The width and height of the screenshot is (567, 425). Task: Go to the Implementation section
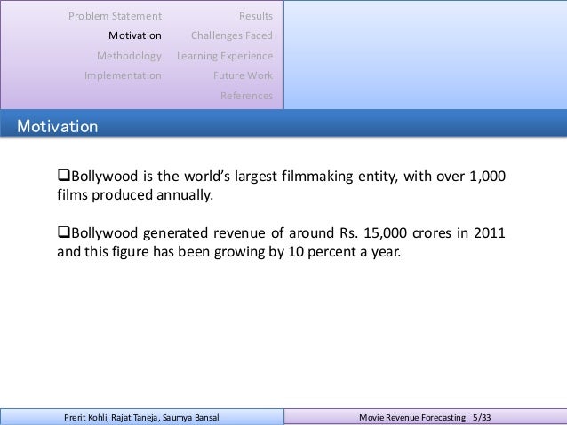123,75
